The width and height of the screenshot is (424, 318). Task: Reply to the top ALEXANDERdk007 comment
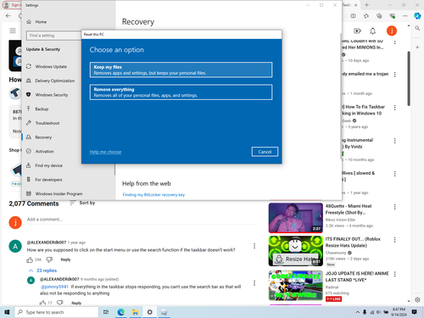point(65,259)
